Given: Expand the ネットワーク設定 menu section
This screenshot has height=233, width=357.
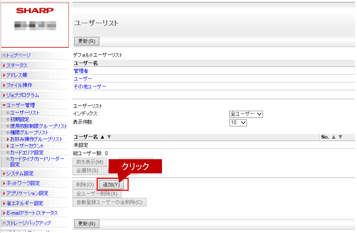Looking at the screenshot, I should point(23,183).
